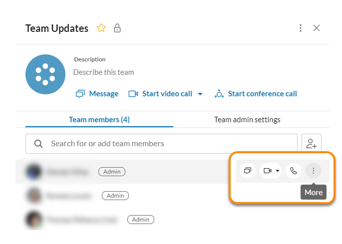Close the Team Updates panel
The width and height of the screenshot is (342, 244).
tap(317, 28)
